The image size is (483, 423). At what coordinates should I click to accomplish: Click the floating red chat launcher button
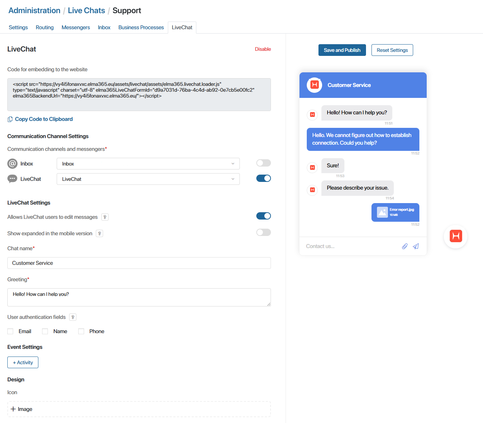[456, 236]
